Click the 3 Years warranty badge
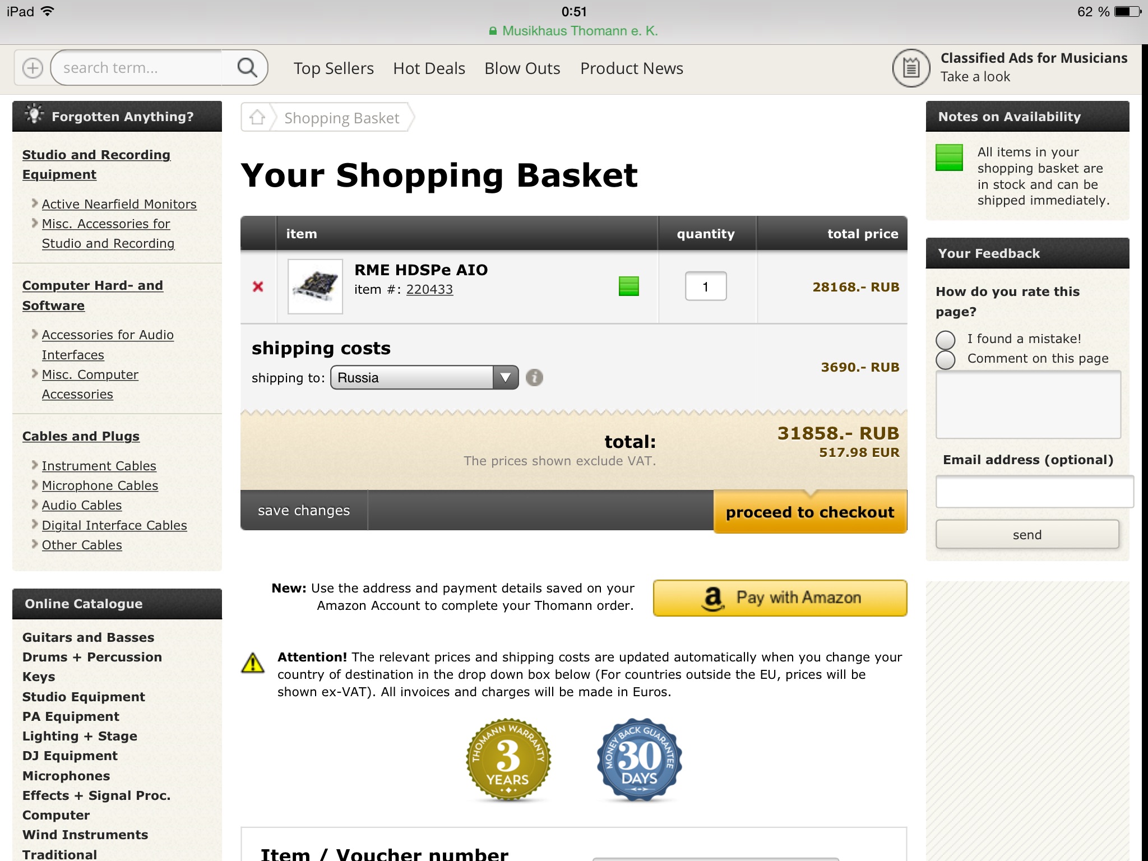This screenshot has height=861, width=1148. (508, 760)
